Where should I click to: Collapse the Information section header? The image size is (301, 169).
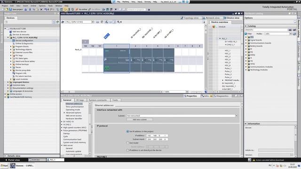coord(246,124)
